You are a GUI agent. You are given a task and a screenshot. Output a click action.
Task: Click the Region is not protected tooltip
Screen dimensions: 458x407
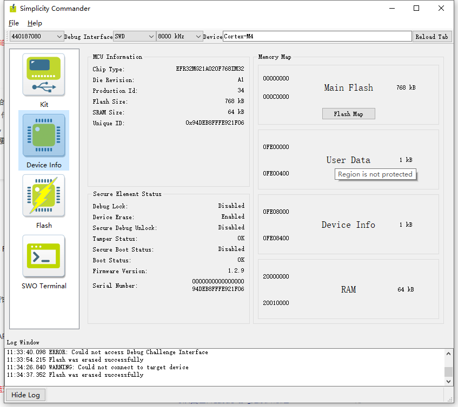point(375,174)
